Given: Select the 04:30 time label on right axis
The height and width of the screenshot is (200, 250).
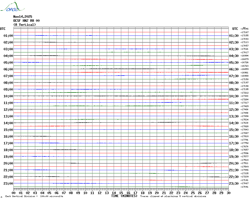Looking at the screenshot, I should point(234,56).
